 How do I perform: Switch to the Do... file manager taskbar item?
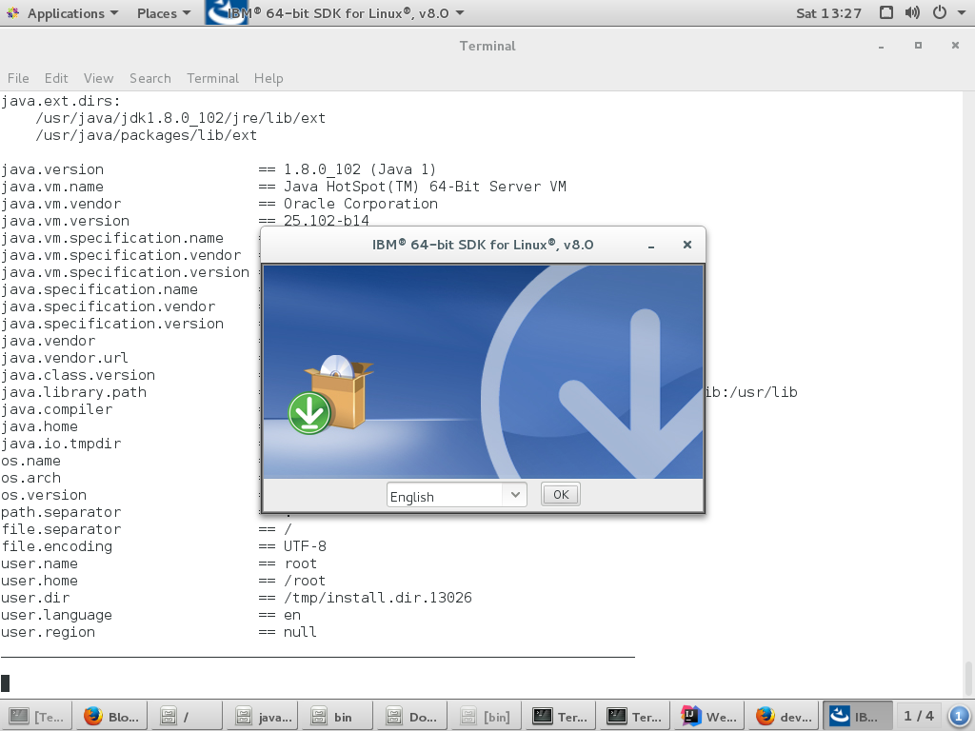coord(411,717)
